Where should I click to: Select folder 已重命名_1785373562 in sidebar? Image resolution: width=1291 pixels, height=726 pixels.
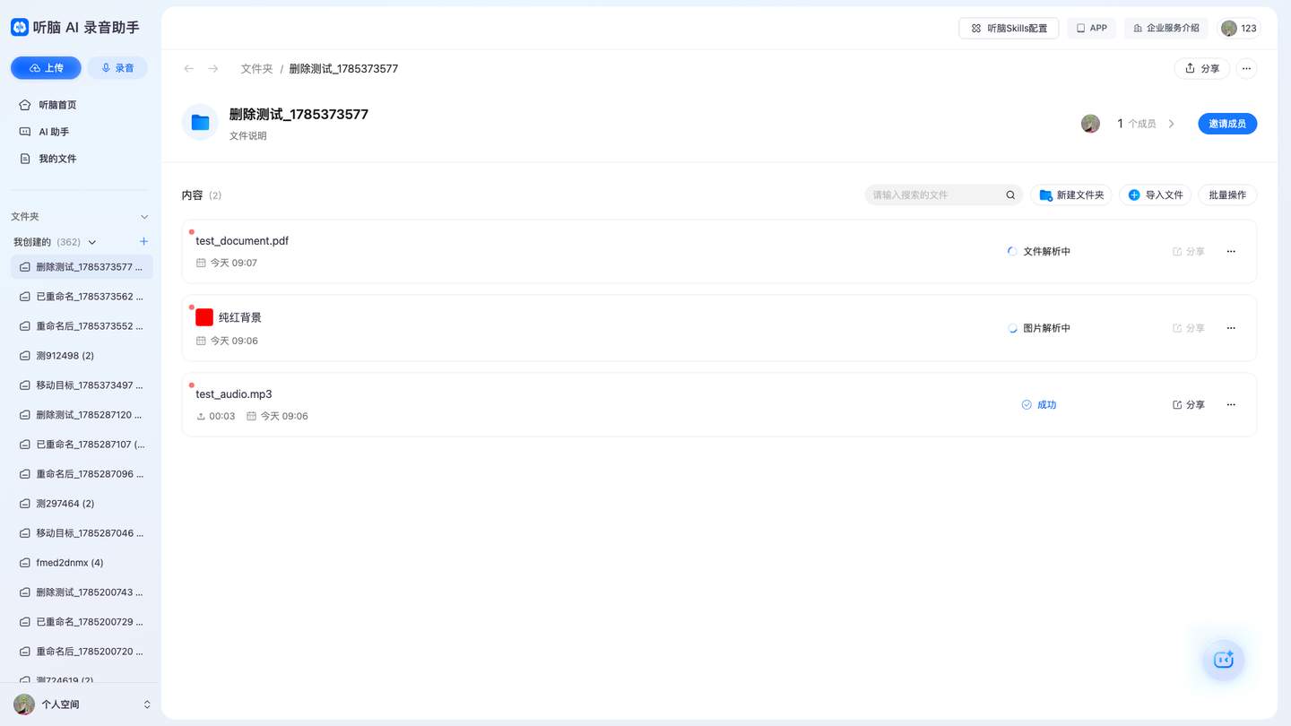coord(82,297)
